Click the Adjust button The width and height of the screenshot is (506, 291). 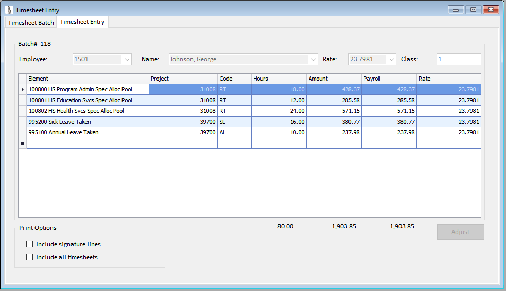[461, 232]
